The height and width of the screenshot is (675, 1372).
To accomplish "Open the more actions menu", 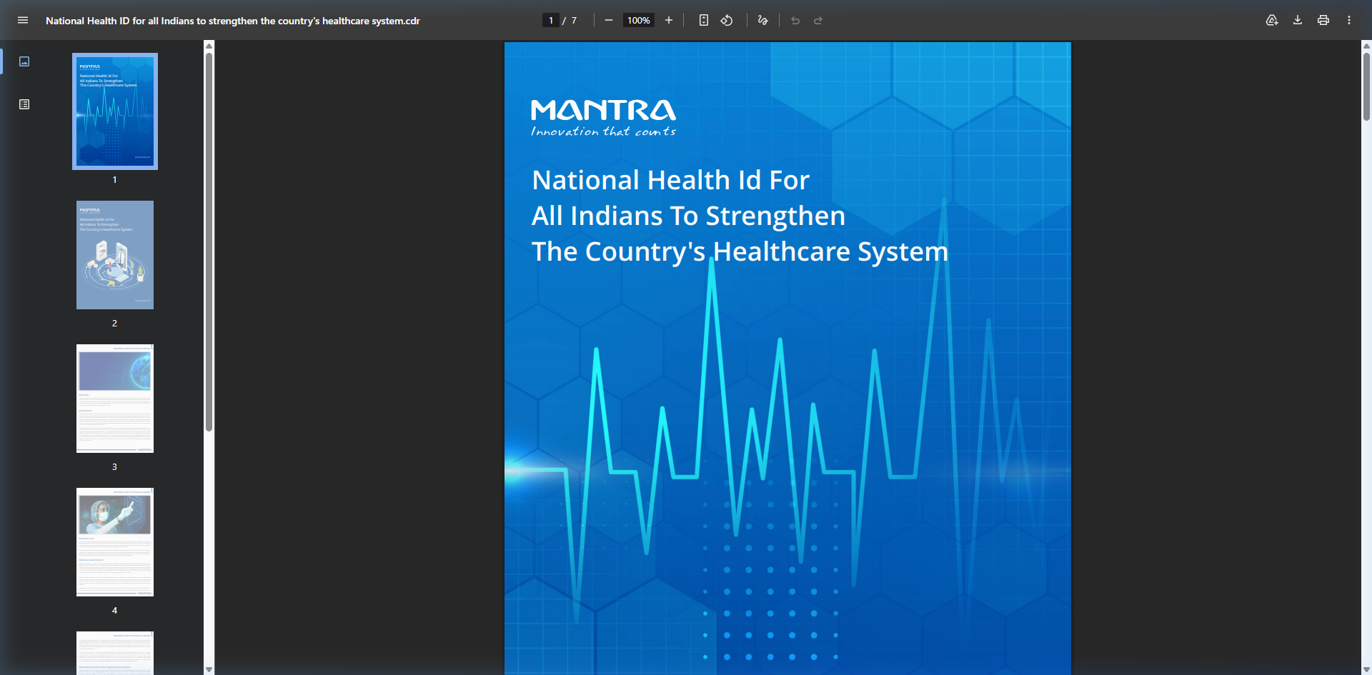I will click(x=1349, y=20).
